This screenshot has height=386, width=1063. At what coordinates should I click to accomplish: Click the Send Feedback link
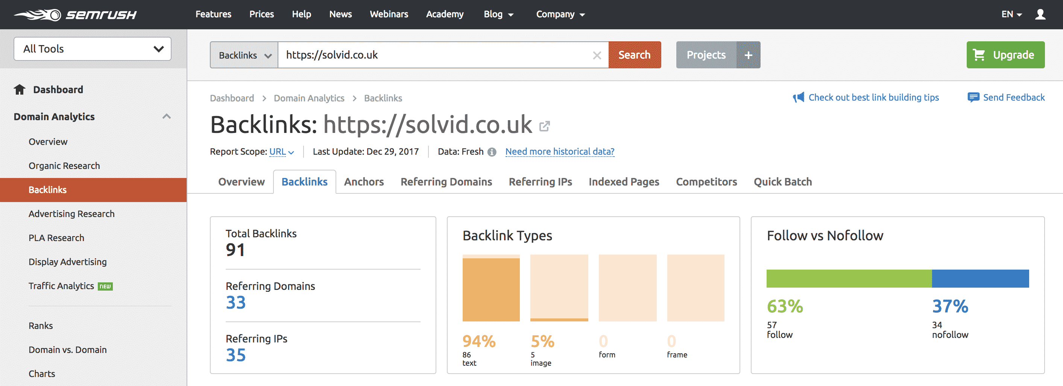(x=1014, y=98)
